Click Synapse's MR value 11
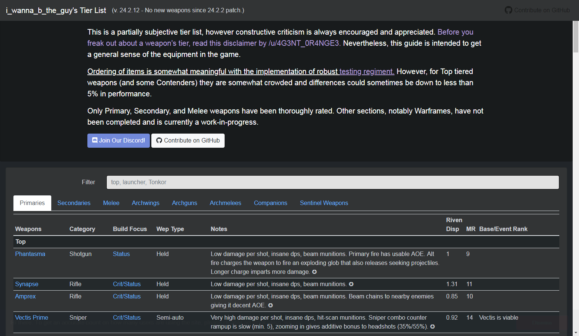Viewport: 579px width, 336px height. point(469,284)
